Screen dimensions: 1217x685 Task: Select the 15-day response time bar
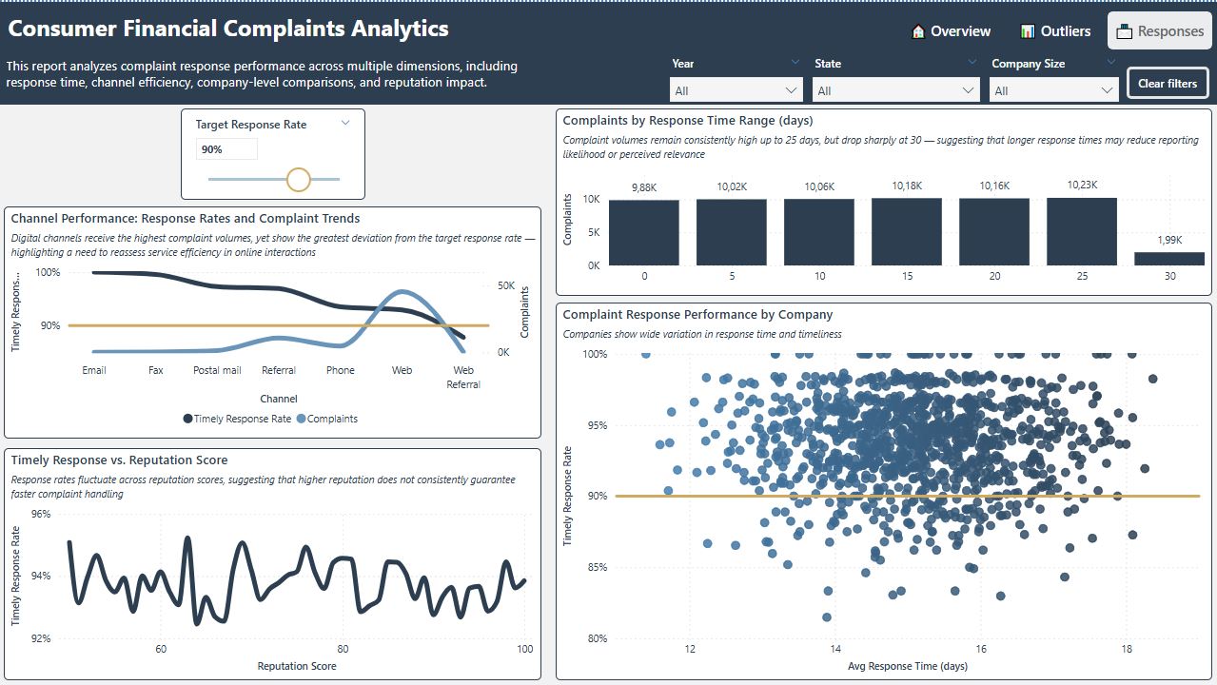(x=907, y=231)
